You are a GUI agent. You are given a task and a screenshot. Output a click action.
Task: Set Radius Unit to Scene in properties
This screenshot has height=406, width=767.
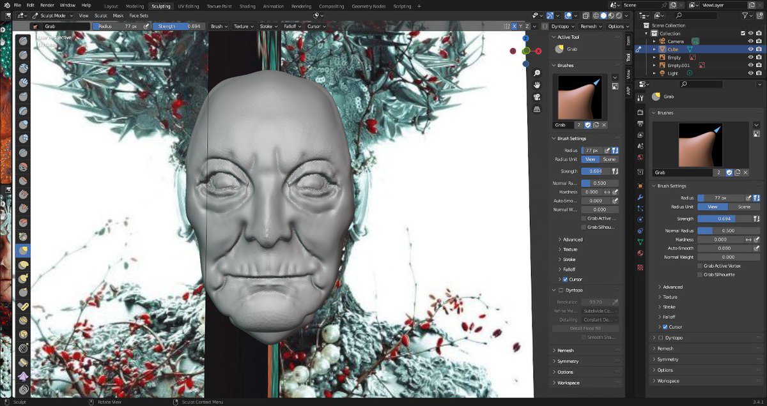click(x=744, y=207)
